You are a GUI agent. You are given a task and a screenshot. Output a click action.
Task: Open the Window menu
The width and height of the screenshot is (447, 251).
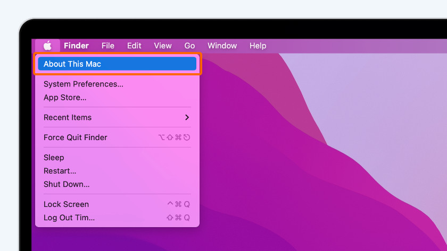click(222, 46)
